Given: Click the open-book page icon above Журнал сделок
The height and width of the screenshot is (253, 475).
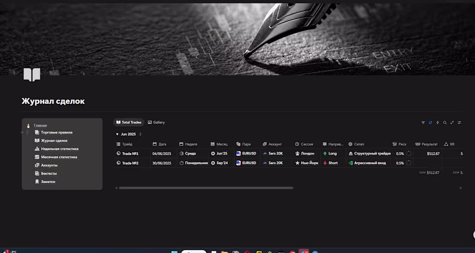Looking at the screenshot, I should pos(32,74).
